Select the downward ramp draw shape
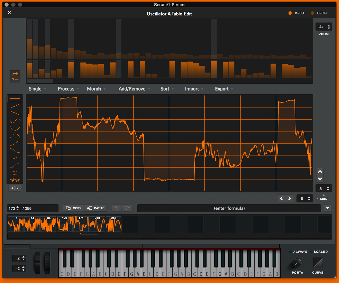 pyautogui.click(x=15, y=113)
